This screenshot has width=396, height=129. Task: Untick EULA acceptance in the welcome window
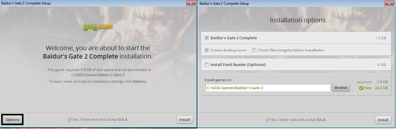pos(70,119)
